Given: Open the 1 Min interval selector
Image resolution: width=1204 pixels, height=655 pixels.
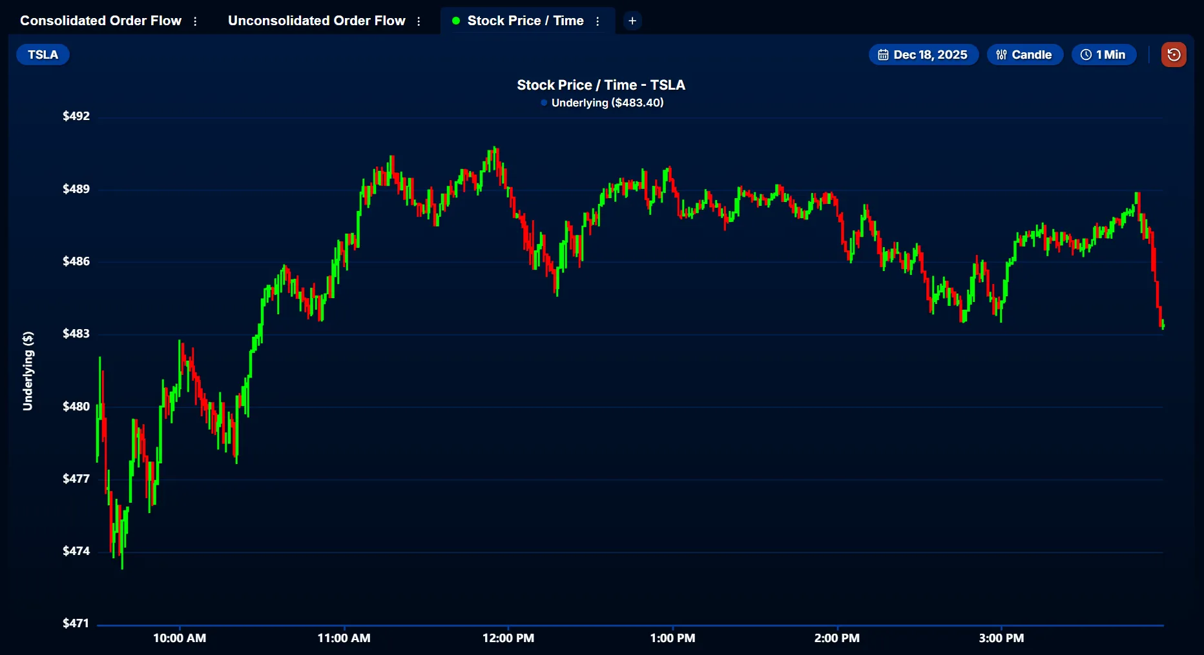Looking at the screenshot, I should click(1110, 55).
